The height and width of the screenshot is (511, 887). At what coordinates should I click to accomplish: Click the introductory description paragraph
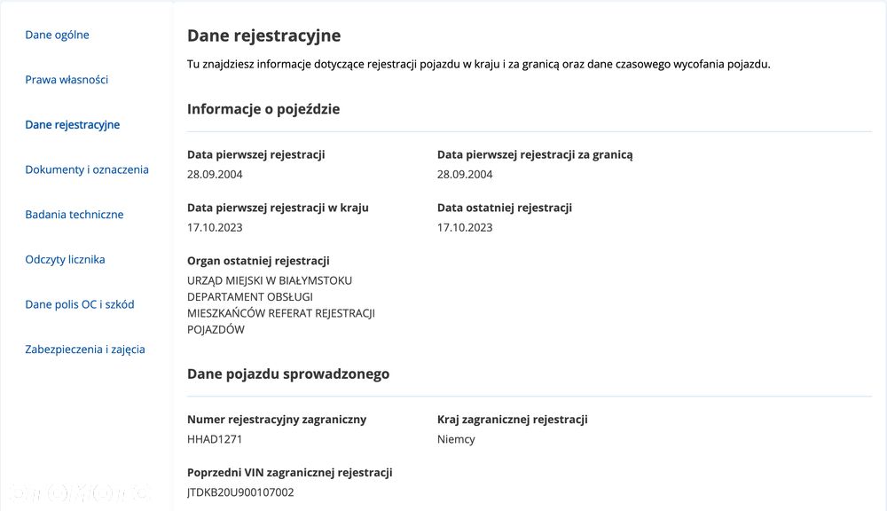(x=478, y=64)
